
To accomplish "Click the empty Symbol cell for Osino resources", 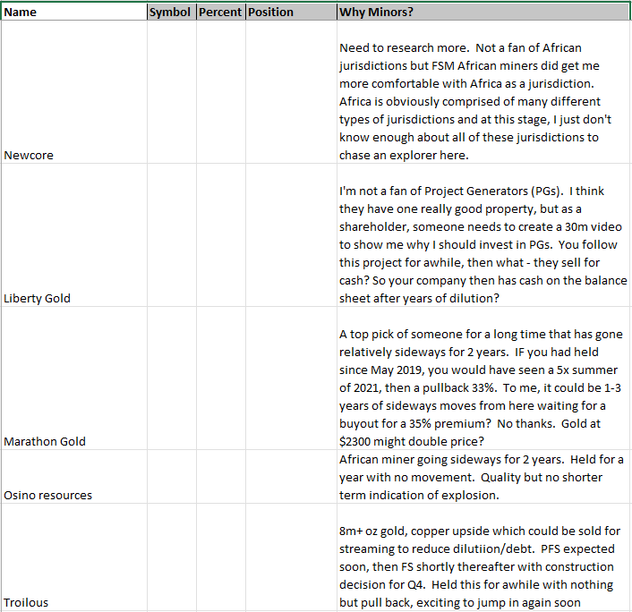I will click(x=170, y=477).
